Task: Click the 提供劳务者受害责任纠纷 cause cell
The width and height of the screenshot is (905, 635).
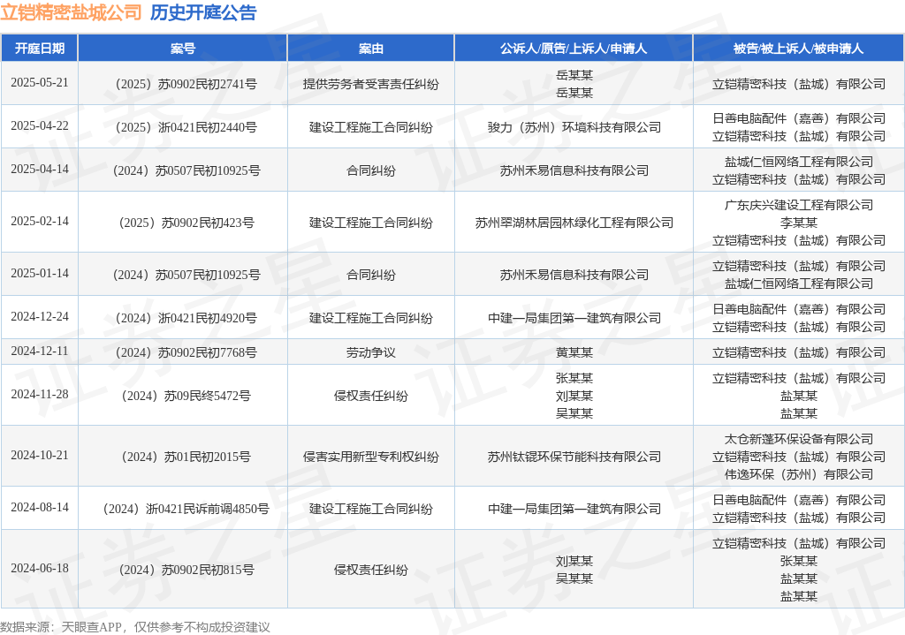Action: pyautogui.click(x=370, y=84)
